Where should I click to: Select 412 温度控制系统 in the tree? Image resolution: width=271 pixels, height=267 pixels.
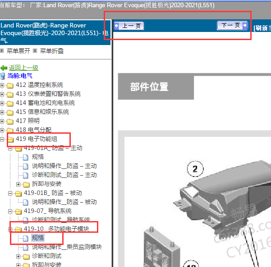click(39, 85)
